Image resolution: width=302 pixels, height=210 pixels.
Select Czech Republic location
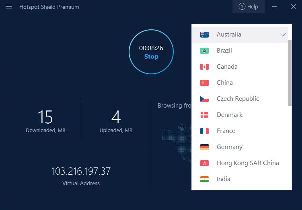point(240,99)
